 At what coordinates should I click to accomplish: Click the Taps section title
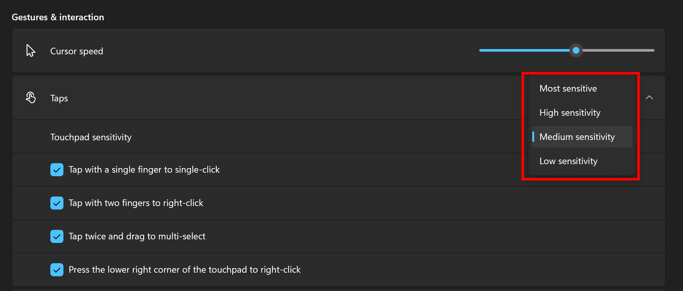[59, 98]
